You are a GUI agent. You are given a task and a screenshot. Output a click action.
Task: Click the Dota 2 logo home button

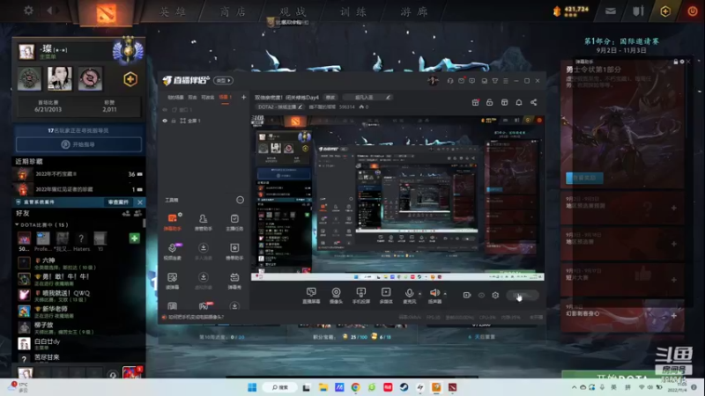106,12
